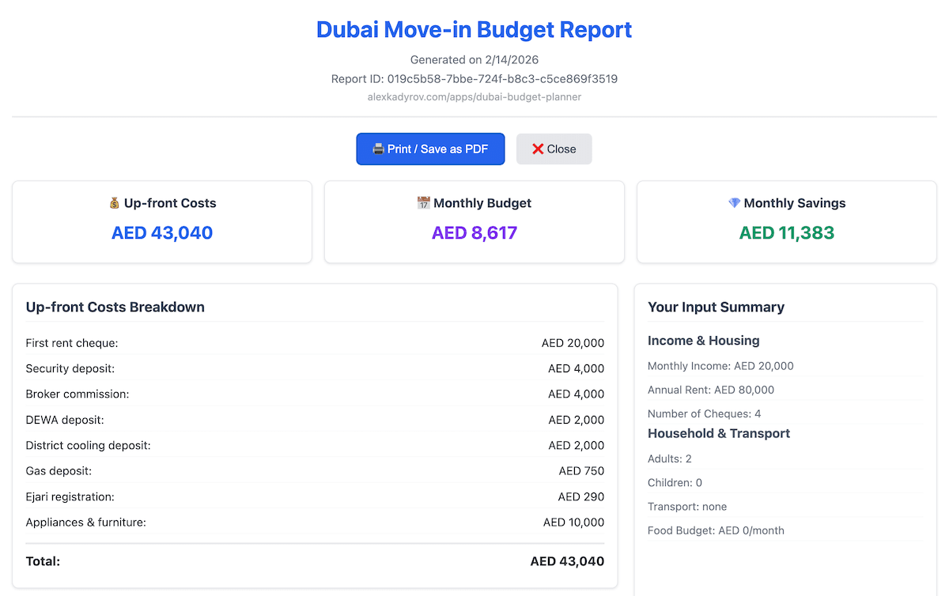Click the Up-front Costs Breakdown heading
This screenshot has height=596, width=949.
[115, 307]
